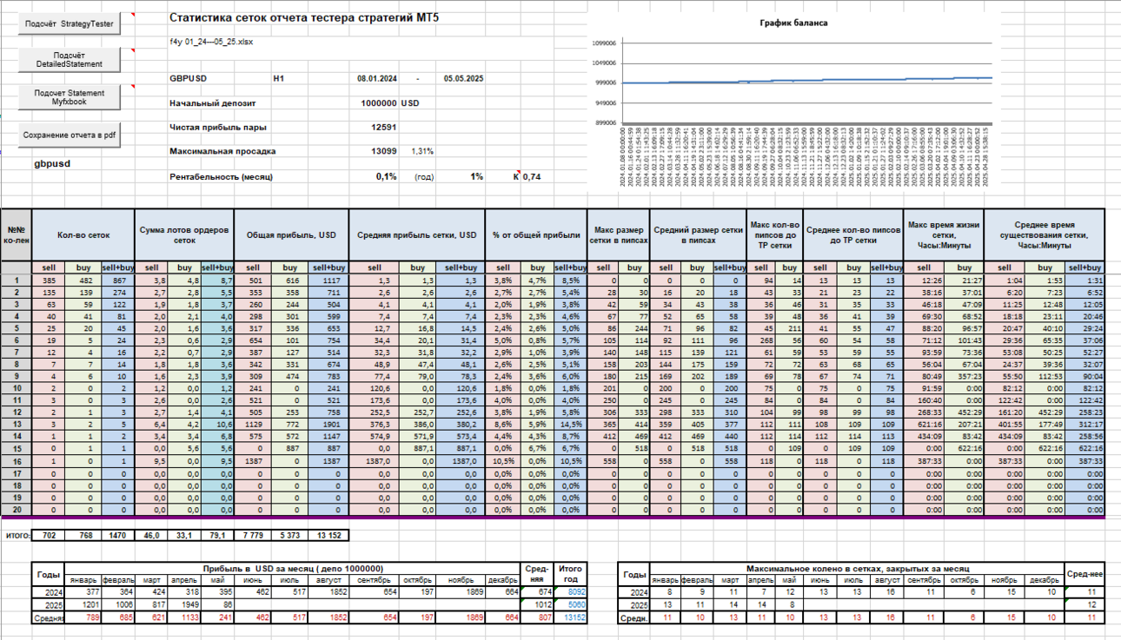Click the 10,5% sell share in row 16
This screenshot has height=640, width=1121.
click(502, 460)
